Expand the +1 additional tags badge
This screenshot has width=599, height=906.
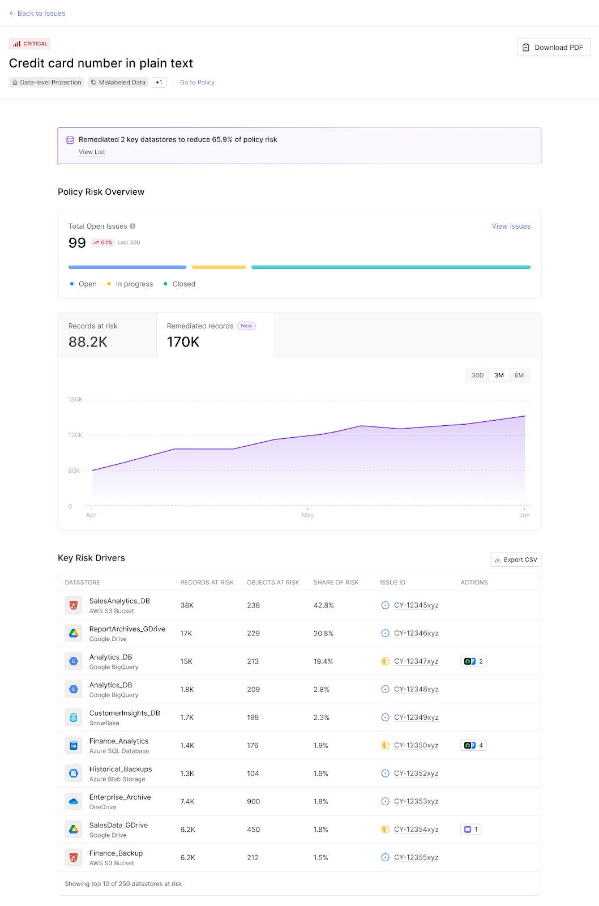159,82
